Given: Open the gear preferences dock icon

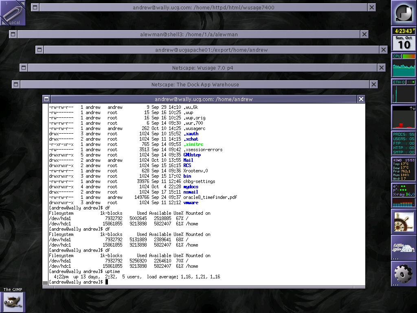Looking at the screenshot, I should (404, 274).
